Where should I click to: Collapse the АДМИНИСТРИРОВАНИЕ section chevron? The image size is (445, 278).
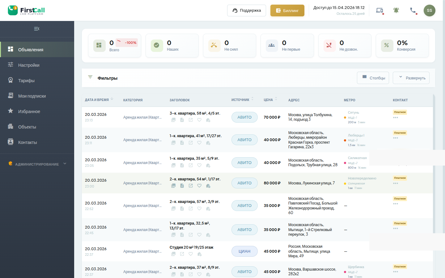click(x=65, y=164)
